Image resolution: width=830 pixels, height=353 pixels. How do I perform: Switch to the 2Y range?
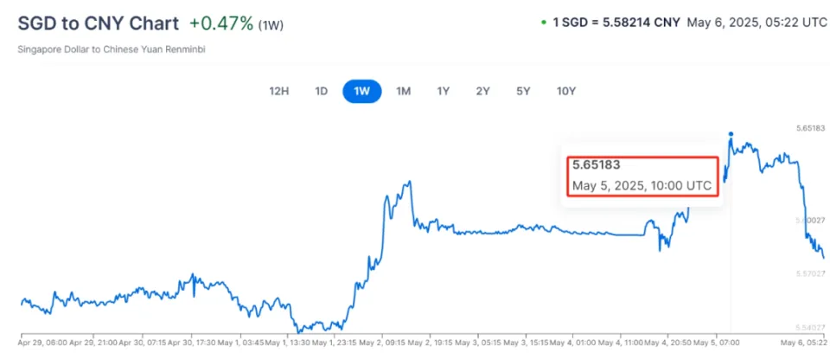482,91
